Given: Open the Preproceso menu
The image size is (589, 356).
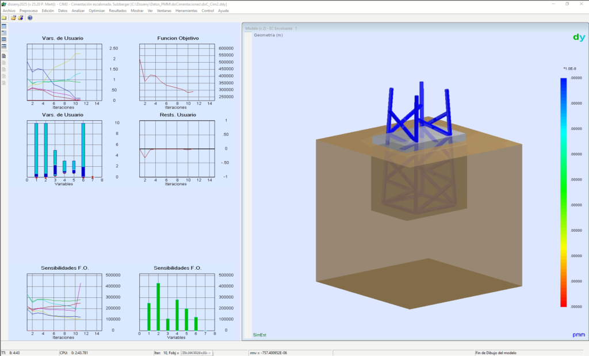Looking at the screenshot, I should [29, 11].
